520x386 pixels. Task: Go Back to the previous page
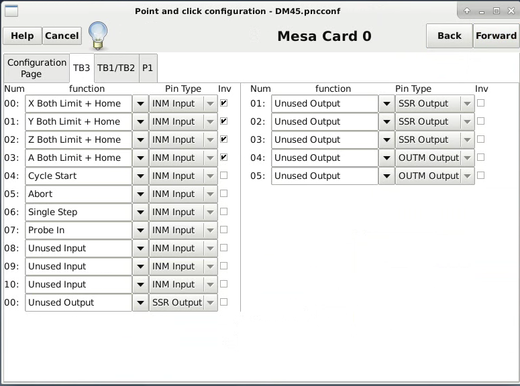(450, 36)
